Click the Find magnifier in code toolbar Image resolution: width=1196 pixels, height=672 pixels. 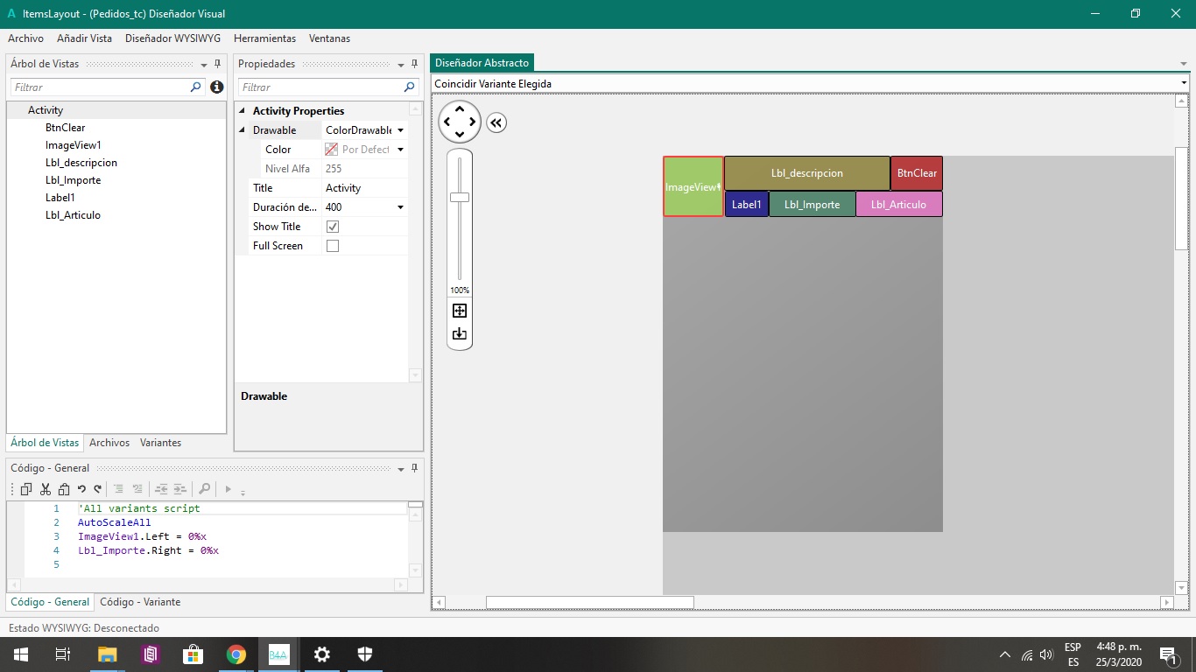pyautogui.click(x=204, y=489)
